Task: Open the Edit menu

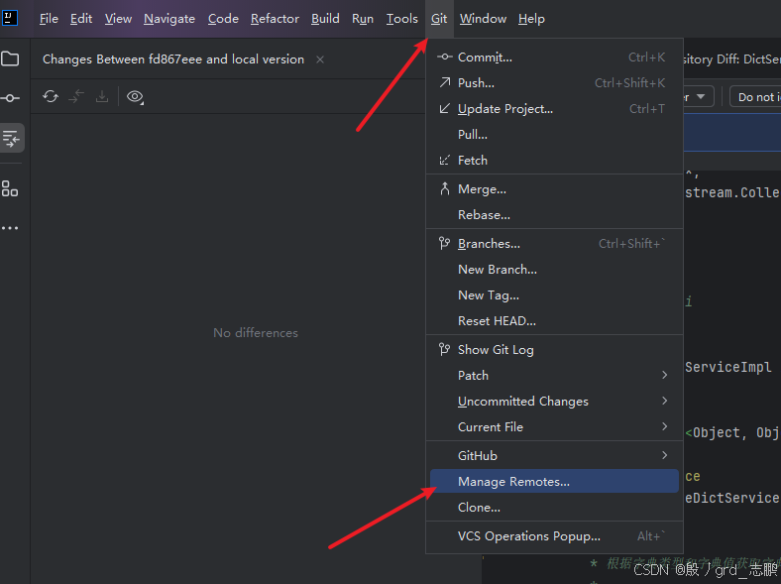Action: [81, 19]
